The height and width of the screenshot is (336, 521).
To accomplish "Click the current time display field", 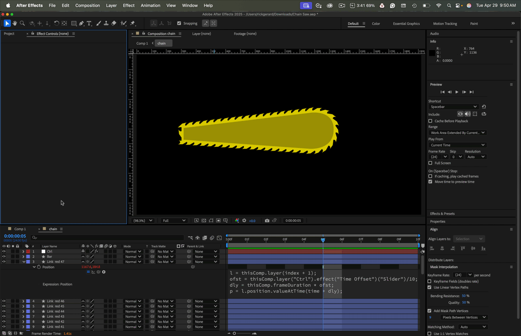I will pos(16,235).
